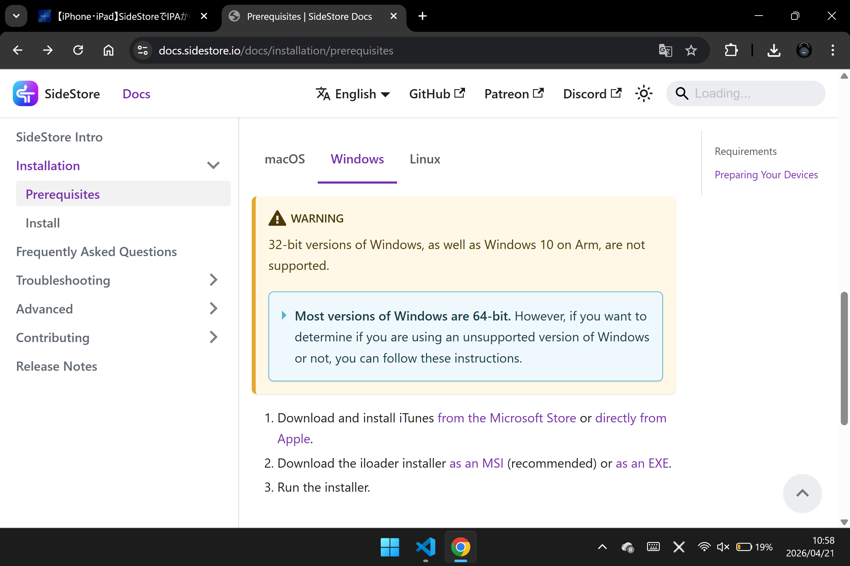The height and width of the screenshot is (566, 850).
Task: Bookmark this page with the star
Action: click(691, 50)
